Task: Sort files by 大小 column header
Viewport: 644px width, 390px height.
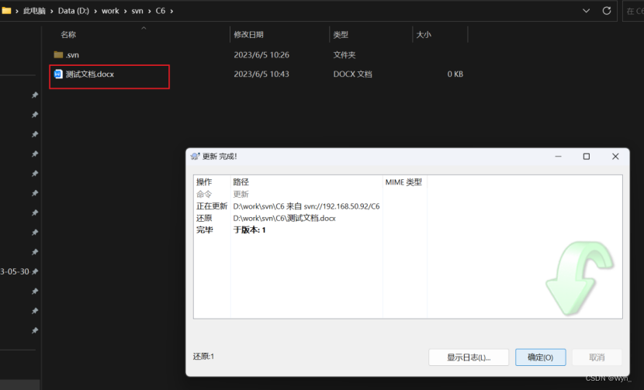Action: (424, 34)
